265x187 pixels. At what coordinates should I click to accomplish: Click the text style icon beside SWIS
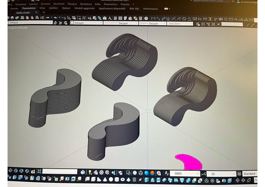tap(165, 173)
